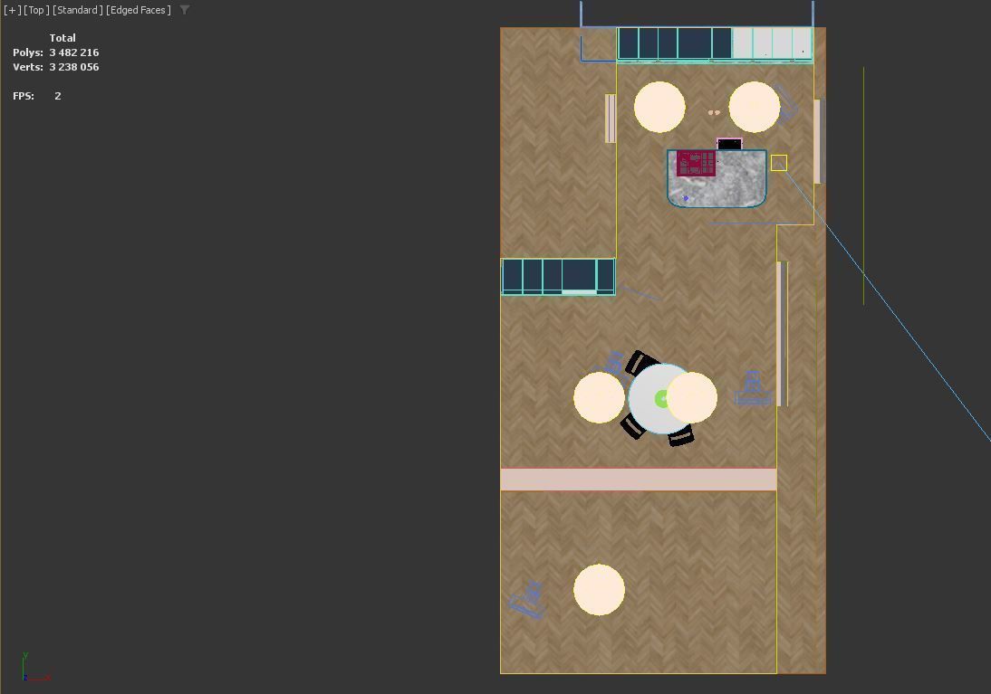Click the viewport filter funnel icon
The width and height of the screenshot is (991, 694).
click(x=185, y=10)
